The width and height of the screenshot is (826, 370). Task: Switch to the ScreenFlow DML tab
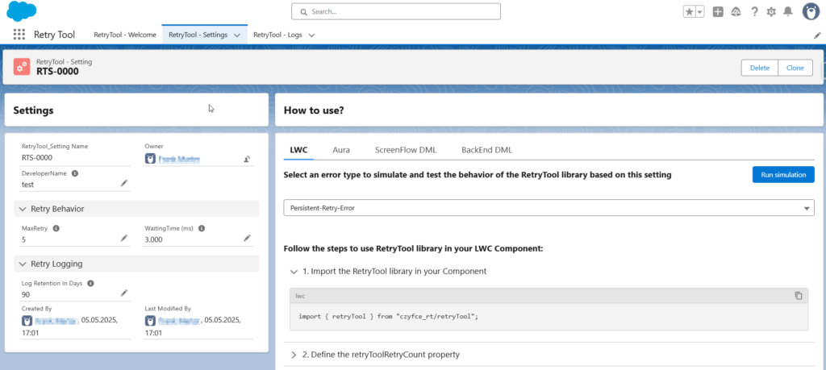[406, 150]
